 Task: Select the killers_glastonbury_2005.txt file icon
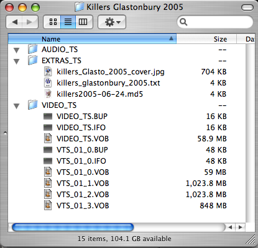(48, 82)
